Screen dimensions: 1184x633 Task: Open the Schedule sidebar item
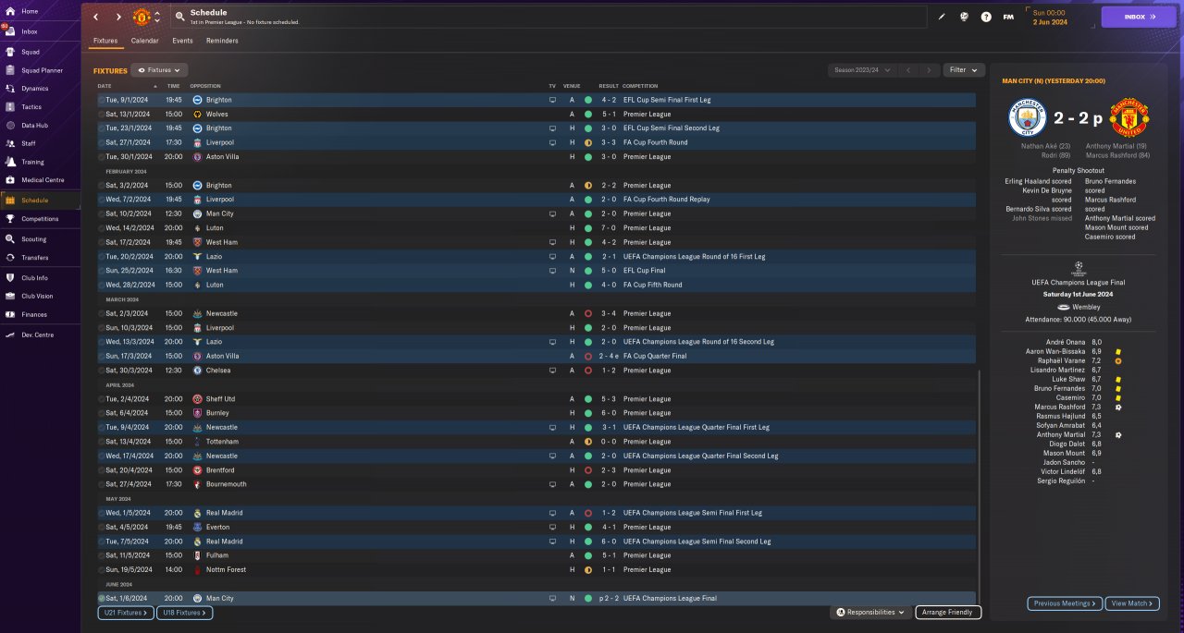click(40, 200)
